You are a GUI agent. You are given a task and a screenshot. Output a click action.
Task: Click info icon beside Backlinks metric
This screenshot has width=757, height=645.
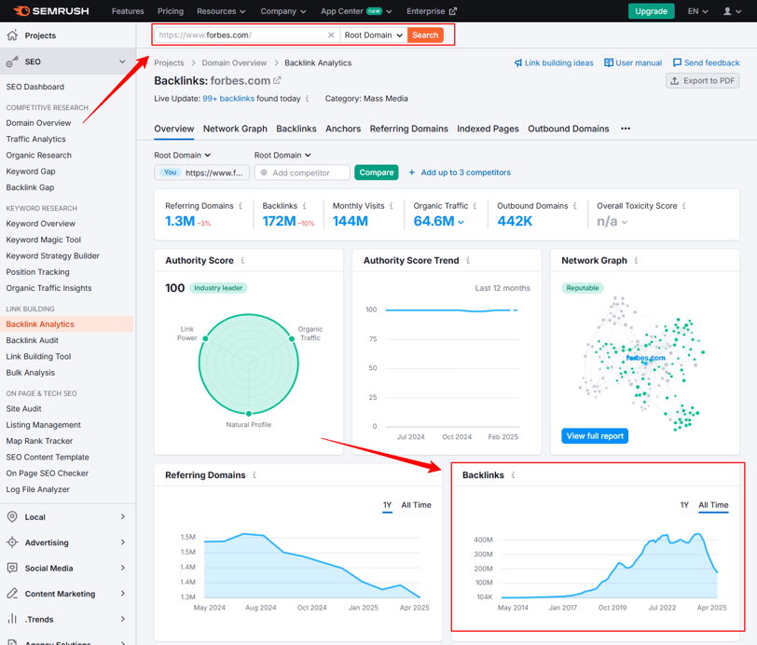coord(304,206)
